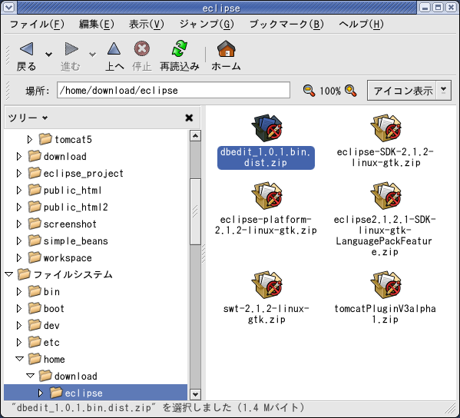The width and height of the screenshot is (460, 418).
Task: Reload folder with 再読込み icon
Action: (179, 48)
